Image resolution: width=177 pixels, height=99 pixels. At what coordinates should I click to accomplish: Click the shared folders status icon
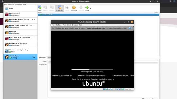coord(114,89)
